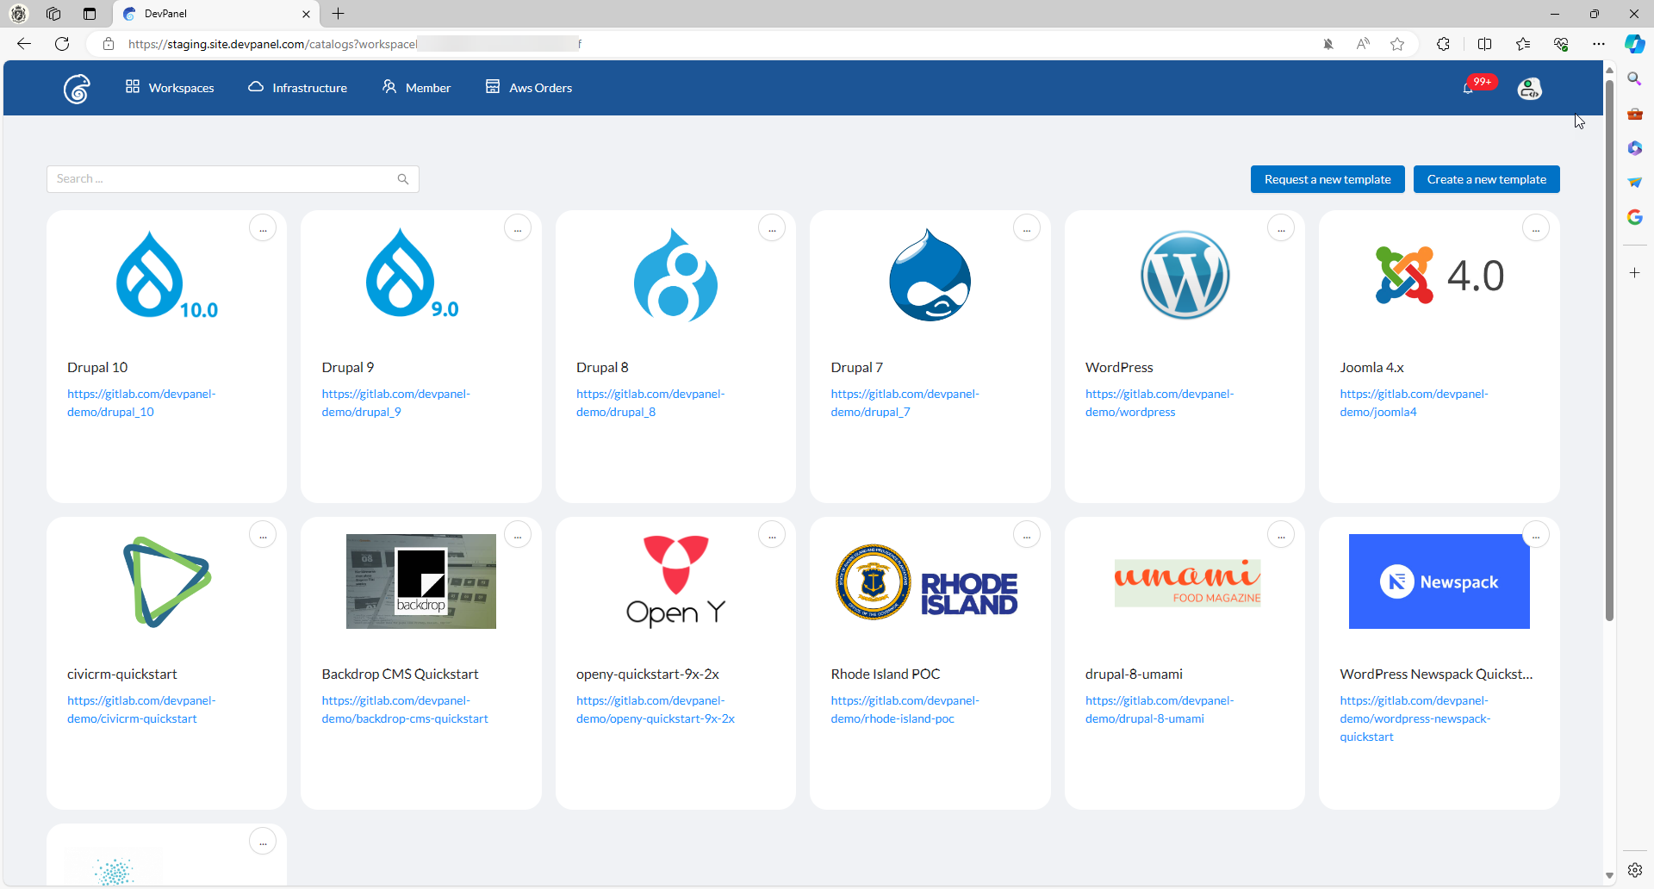The height and width of the screenshot is (889, 1654).
Task: Open options menu for Backdrop CMS Quickstart
Action: [x=517, y=536]
